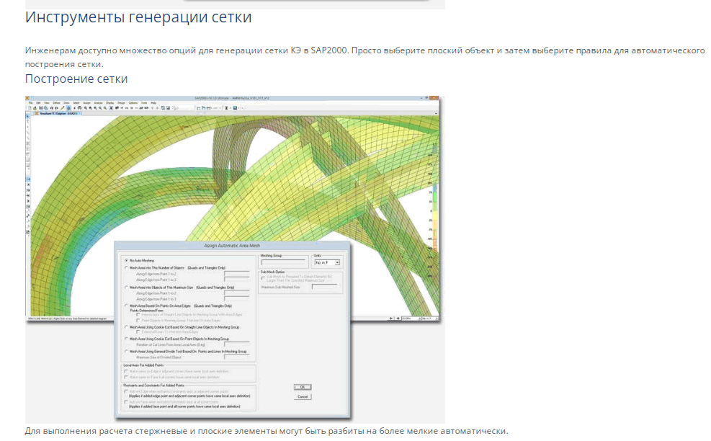Select the Resultant F11 Diagram view tab
Screen dimensions: 711x441
point(57,113)
